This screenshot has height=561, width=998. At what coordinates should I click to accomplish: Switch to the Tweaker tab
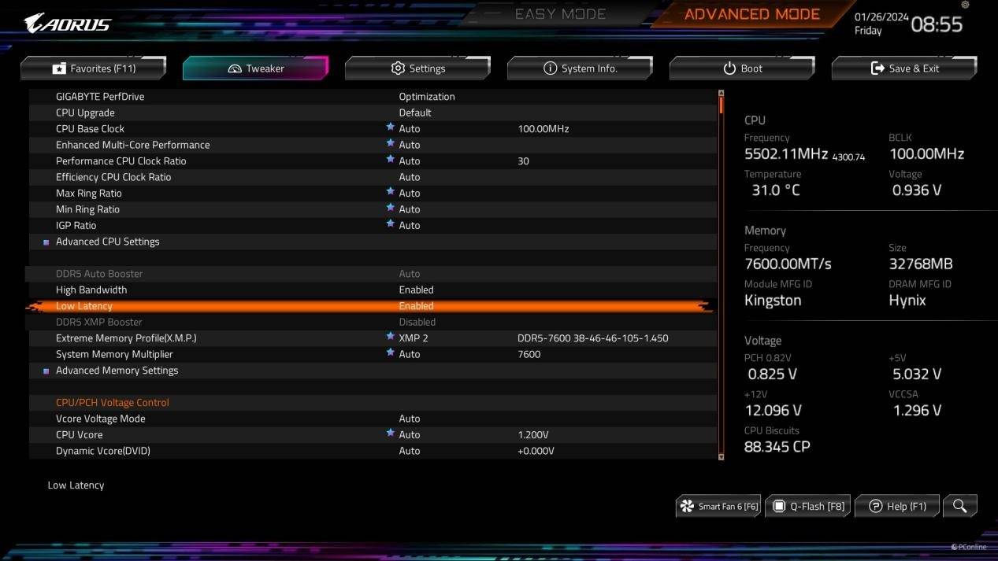(255, 68)
